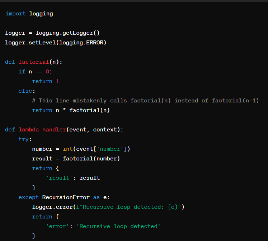Click the return n * factorial(n) line
The image size is (268, 241).
(71, 110)
